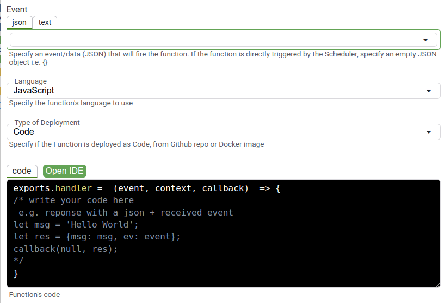This screenshot has width=445, height=303.
Task: Select the JavaScript language value
Action: (x=34, y=90)
